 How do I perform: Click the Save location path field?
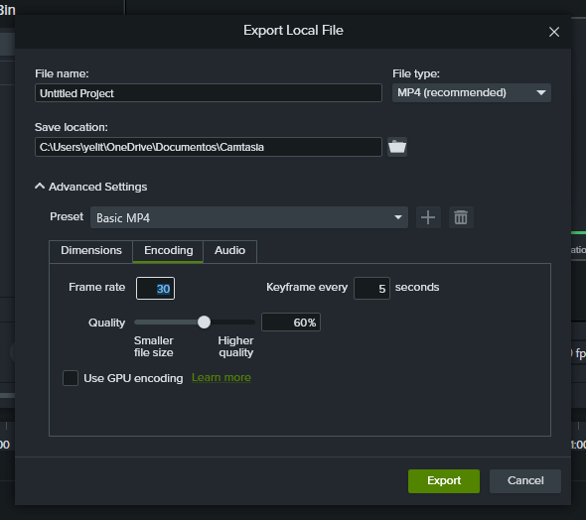coord(209,147)
